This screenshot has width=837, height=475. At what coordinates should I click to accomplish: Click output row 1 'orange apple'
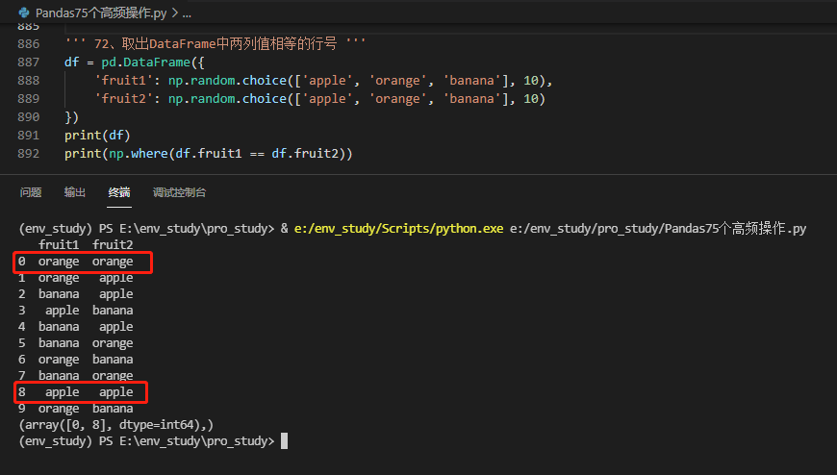(x=75, y=278)
